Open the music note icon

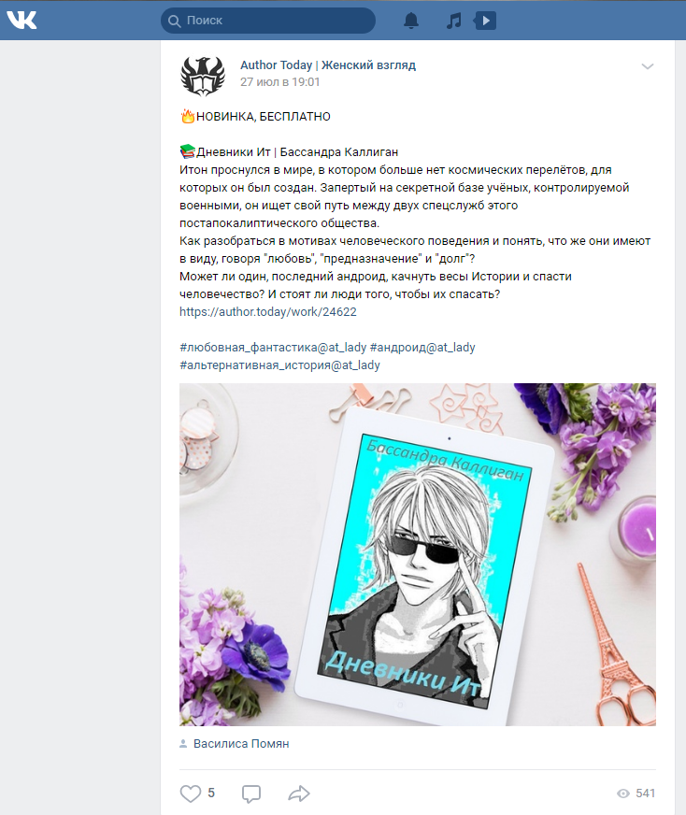[453, 21]
